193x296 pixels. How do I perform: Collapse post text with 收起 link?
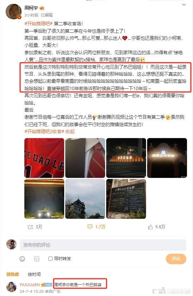(x=70, y=131)
